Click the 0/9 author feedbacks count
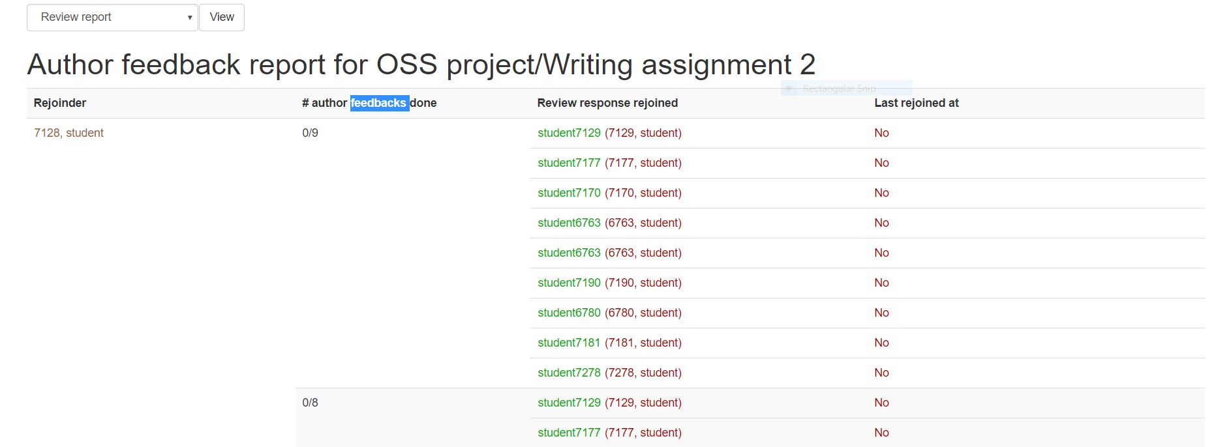 (x=310, y=133)
